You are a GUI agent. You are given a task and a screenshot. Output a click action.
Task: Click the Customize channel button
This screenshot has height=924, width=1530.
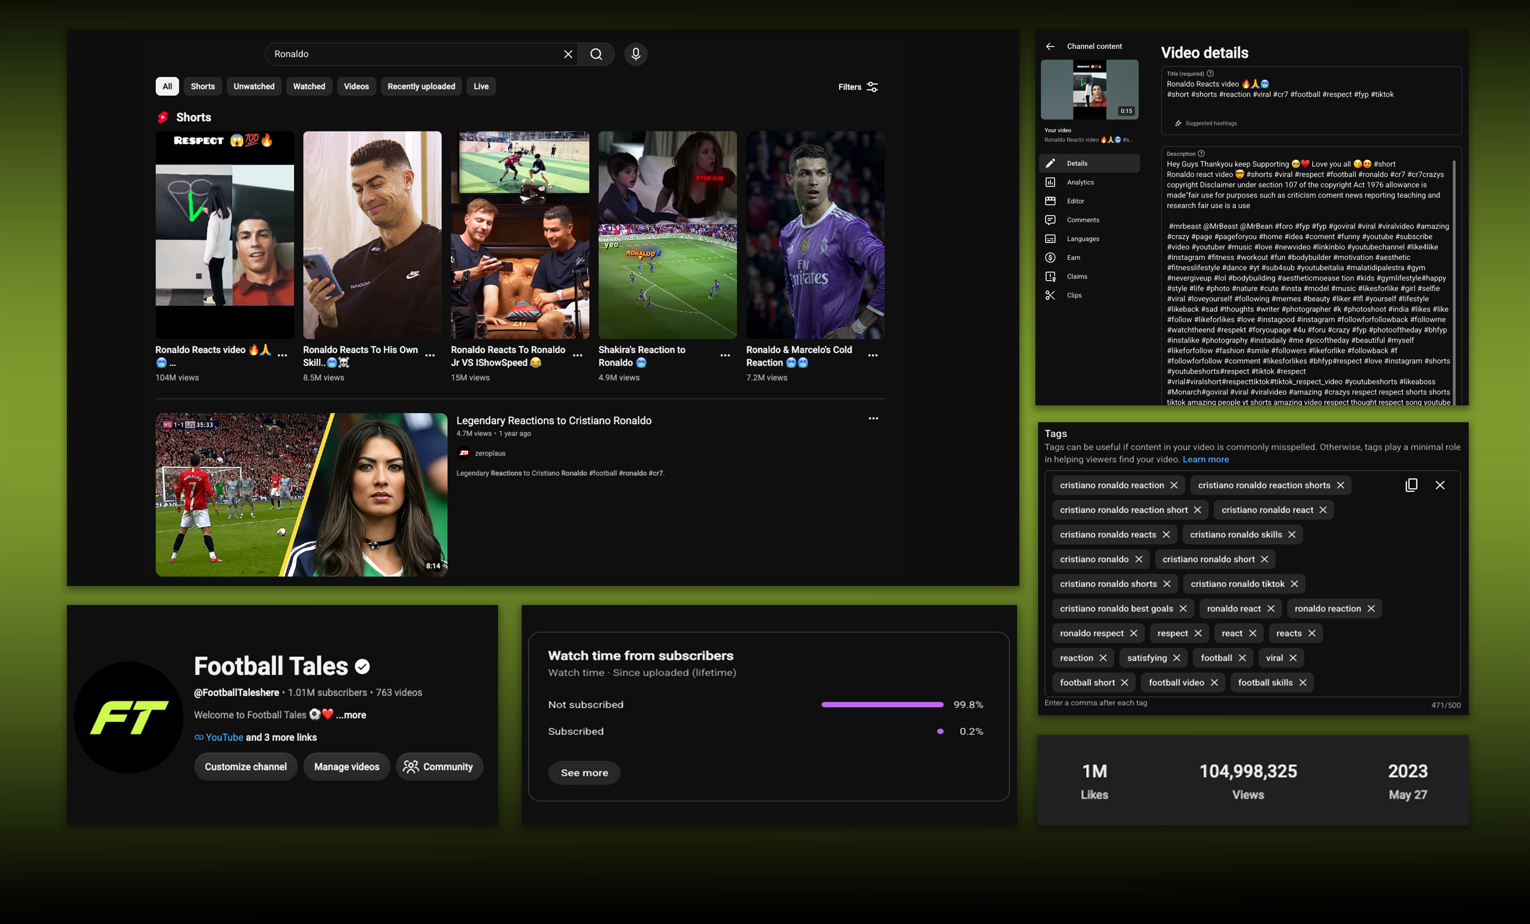tap(246, 767)
